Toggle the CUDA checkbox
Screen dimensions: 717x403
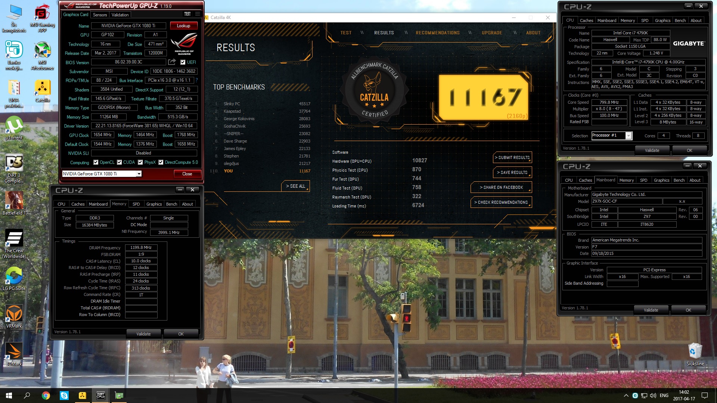(119, 162)
